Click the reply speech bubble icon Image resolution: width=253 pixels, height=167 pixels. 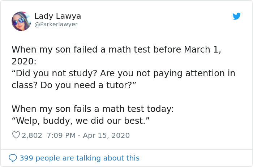click(13, 158)
